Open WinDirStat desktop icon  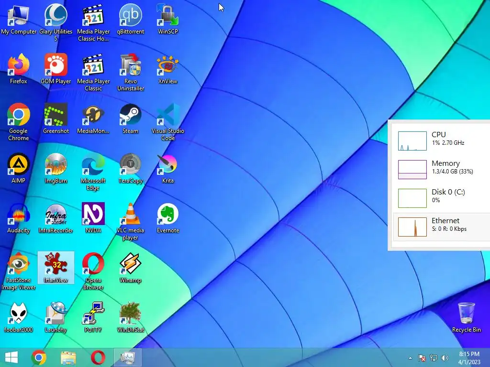point(131,317)
